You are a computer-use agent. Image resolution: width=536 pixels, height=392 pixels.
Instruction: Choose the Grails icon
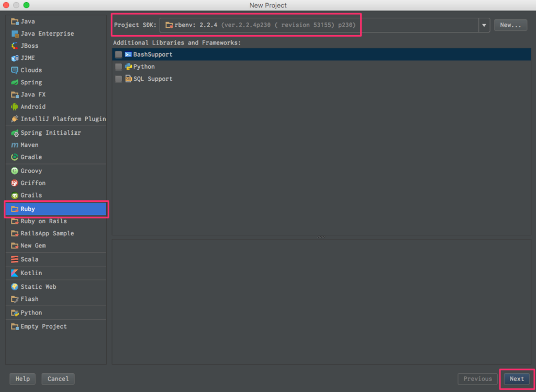coord(15,195)
